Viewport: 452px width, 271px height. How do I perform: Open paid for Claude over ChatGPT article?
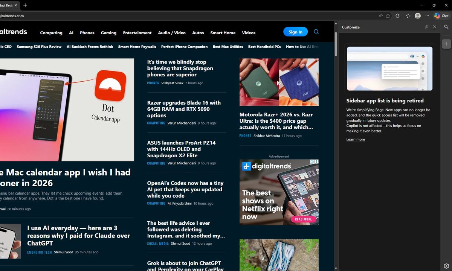[79, 236]
